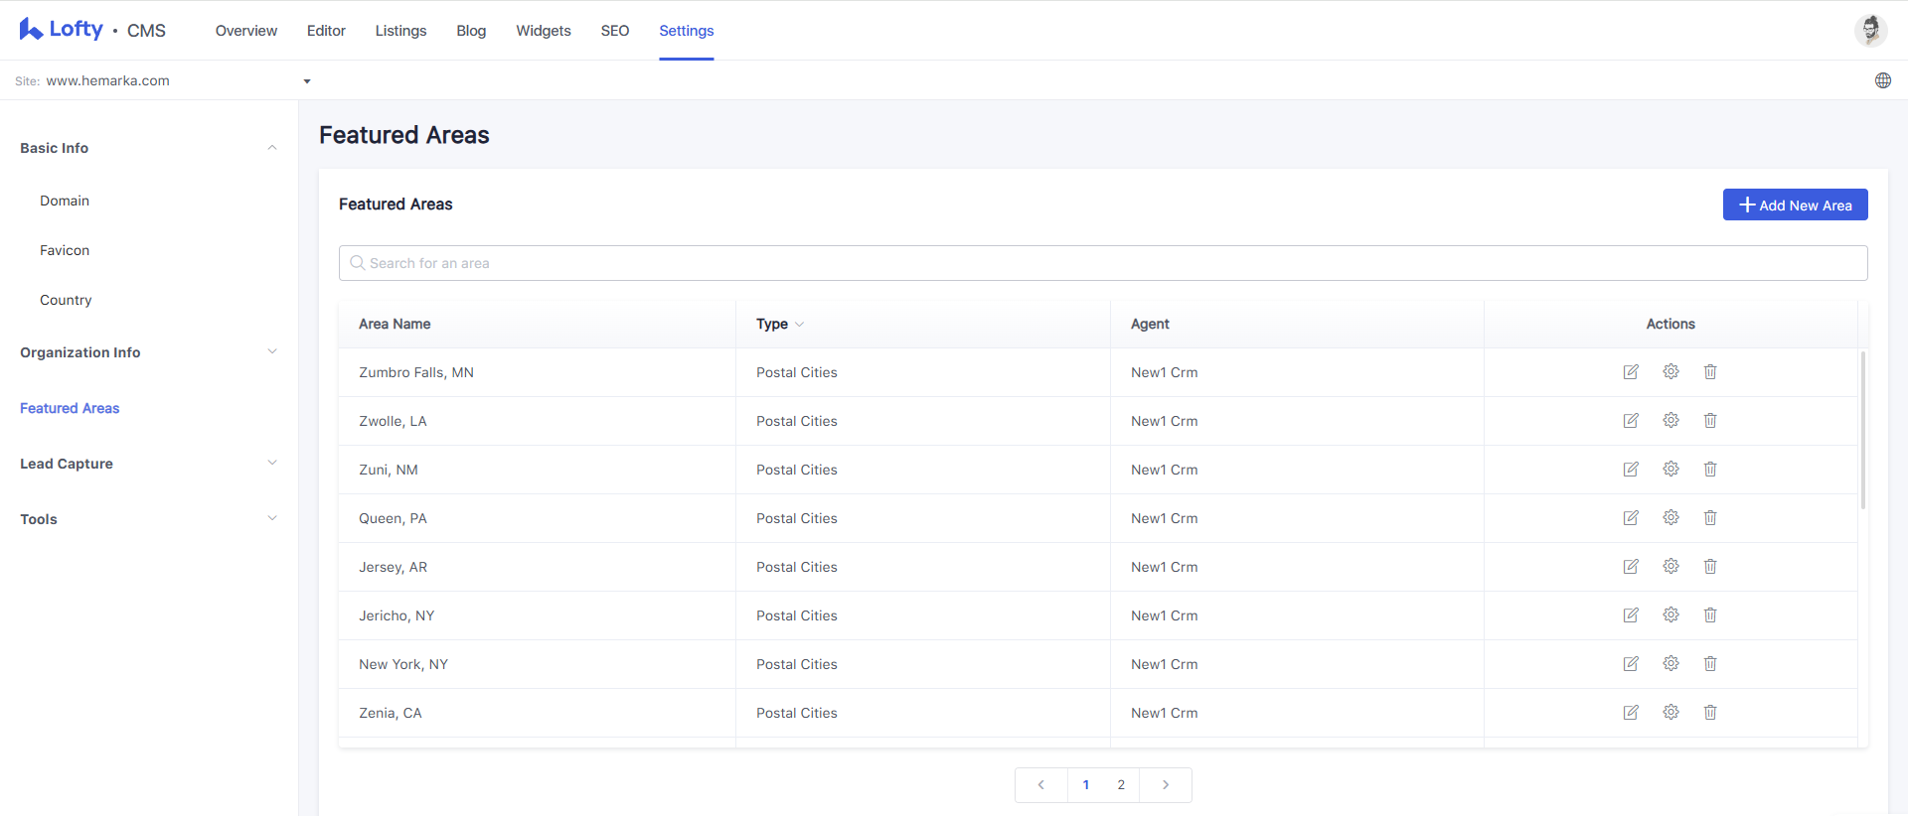Screen dimensions: 1908x816
Task: Select Featured Areas in sidebar
Action: click(x=70, y=408)
